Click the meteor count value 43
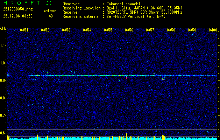The height and width of the screenshot is (140, 220). 51,16
